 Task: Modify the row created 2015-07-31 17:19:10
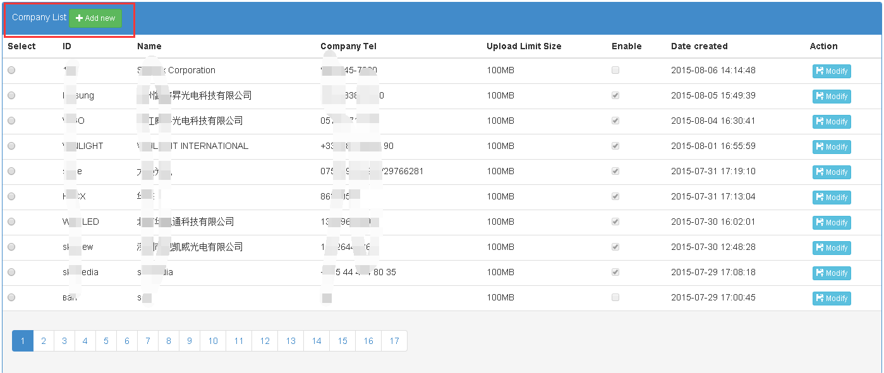(x=832, y=172)
